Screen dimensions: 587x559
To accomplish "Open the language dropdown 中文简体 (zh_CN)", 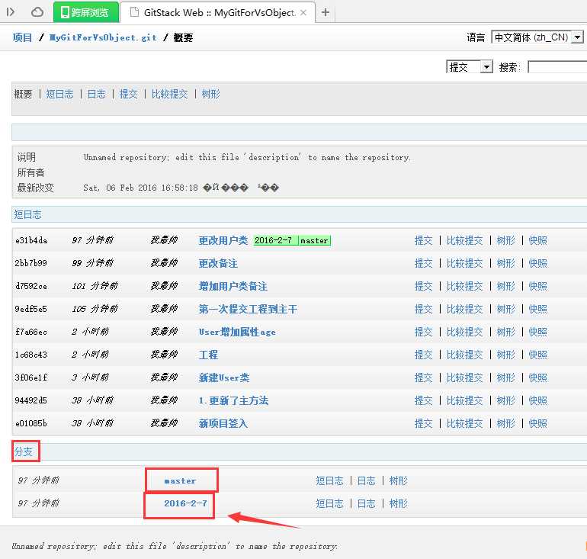I will tap(537, 37).
